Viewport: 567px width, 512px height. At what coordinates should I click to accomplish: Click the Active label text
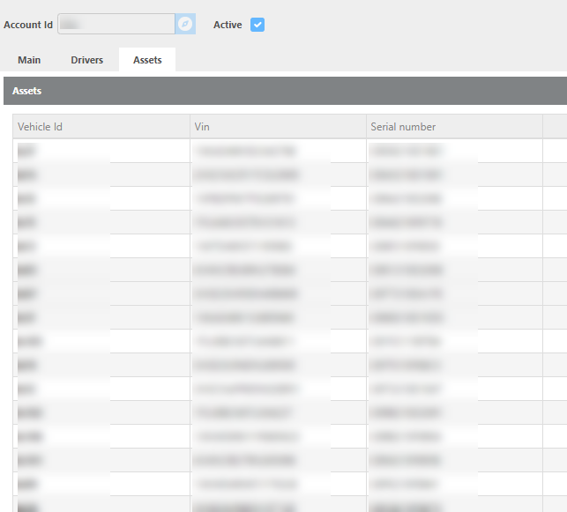228,25
